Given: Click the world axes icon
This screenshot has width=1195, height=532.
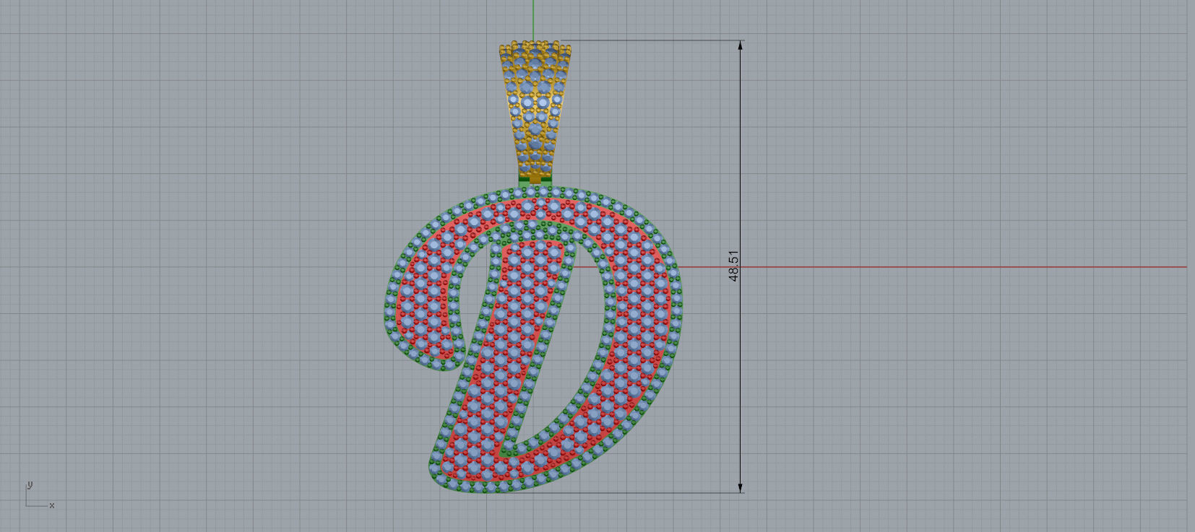Looking at the screenshot, I should 39,494.
